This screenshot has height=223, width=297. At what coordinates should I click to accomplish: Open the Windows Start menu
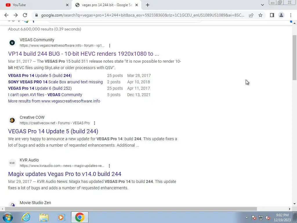tap(8, 217)
